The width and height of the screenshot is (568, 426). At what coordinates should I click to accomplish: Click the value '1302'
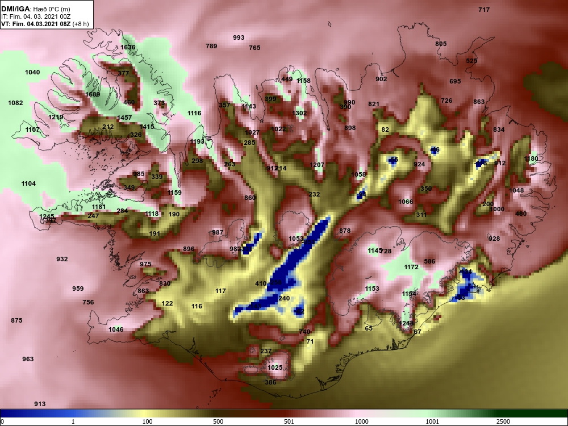coord(299,113)
